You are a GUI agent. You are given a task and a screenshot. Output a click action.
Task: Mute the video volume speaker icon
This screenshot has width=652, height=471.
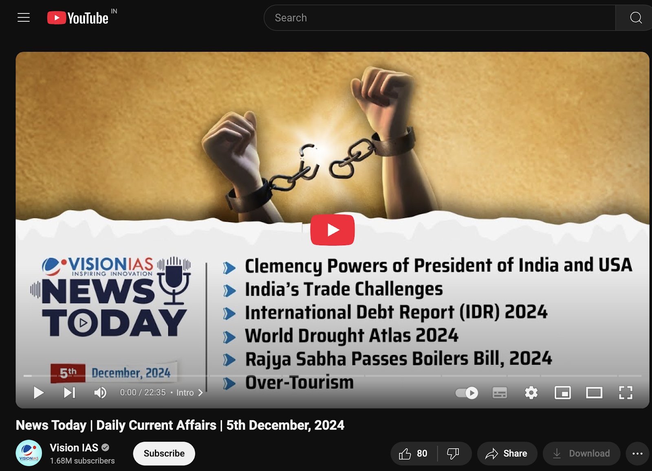click(100, 393)
